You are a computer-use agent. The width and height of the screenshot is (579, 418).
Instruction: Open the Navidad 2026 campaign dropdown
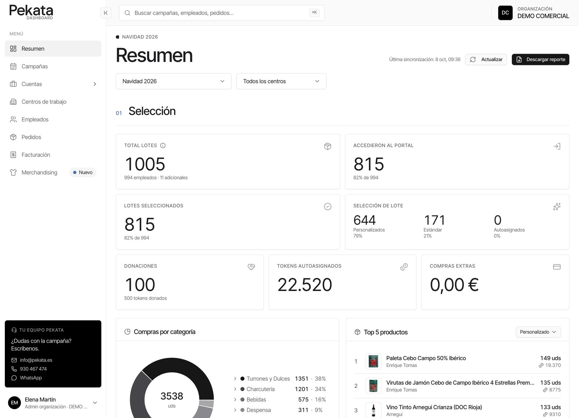pyautogui.click(x=174, y=81)
